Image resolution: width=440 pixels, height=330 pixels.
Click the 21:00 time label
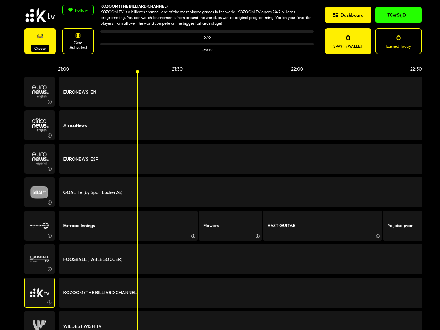pos(63,69)
